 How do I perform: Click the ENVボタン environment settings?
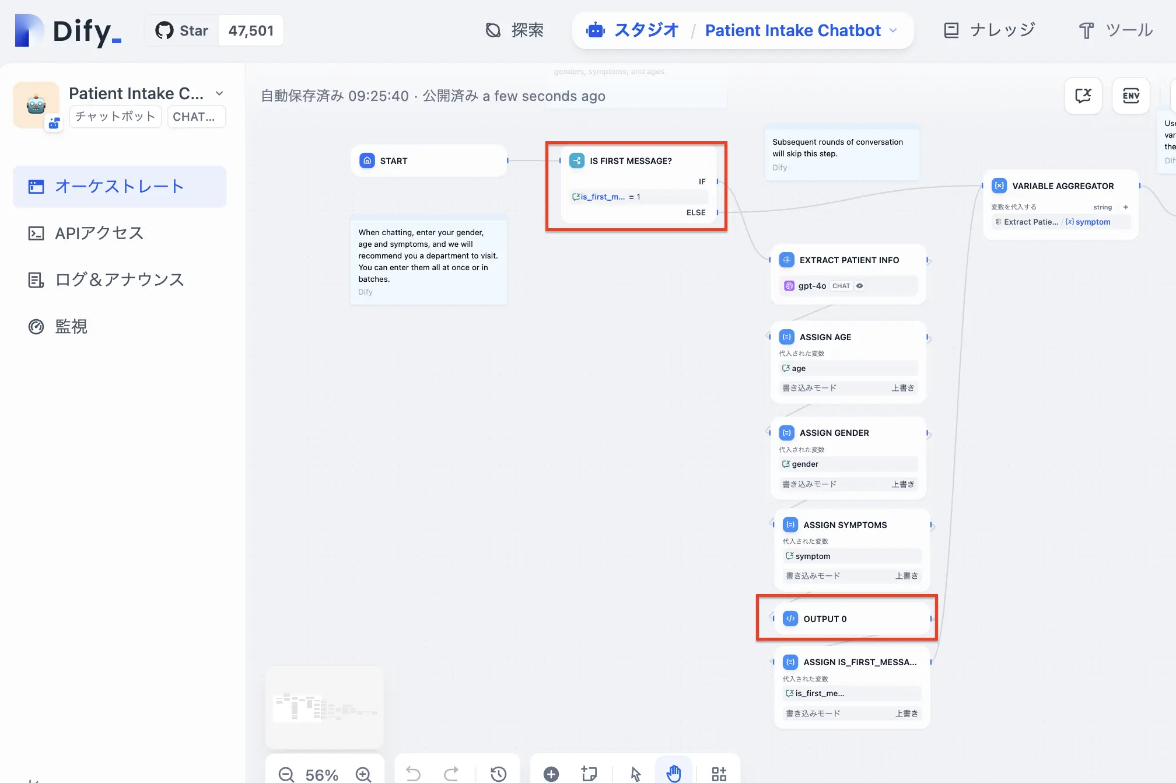pyautogui.click(x=1130, y=95)
